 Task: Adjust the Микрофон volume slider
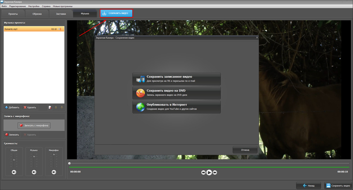(54, 154)
